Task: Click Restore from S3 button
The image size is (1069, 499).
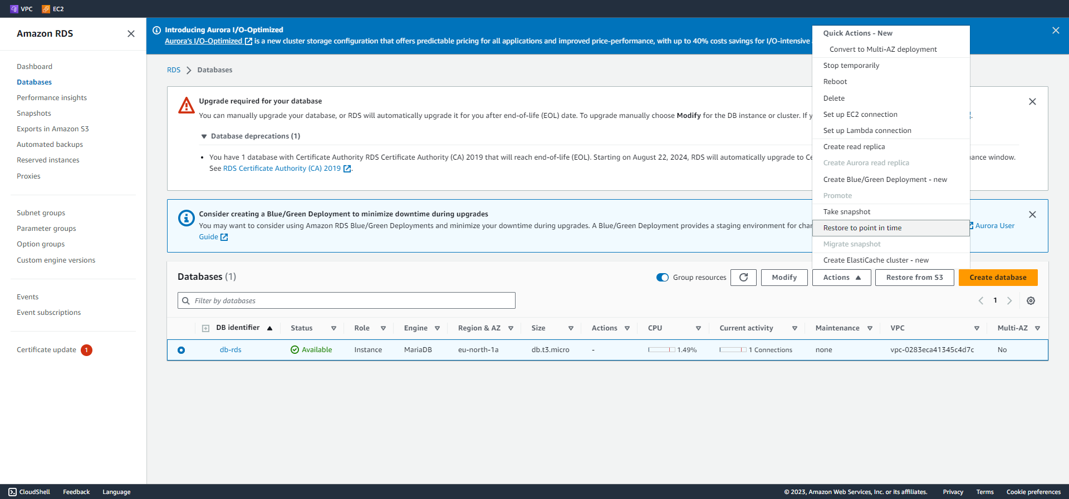Action: [914, 277]
